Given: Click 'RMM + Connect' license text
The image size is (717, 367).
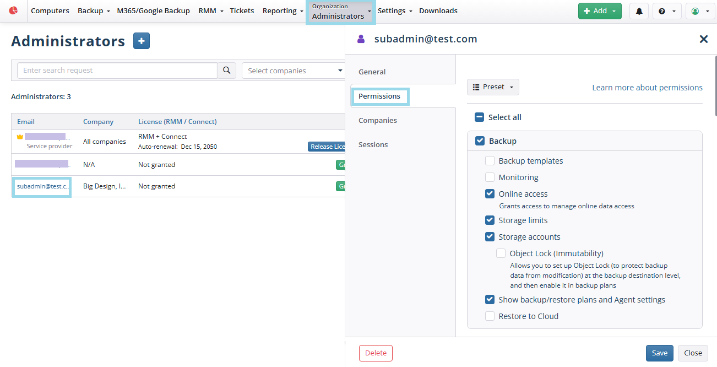Looking at the screenshot, I should coord(162,137).
